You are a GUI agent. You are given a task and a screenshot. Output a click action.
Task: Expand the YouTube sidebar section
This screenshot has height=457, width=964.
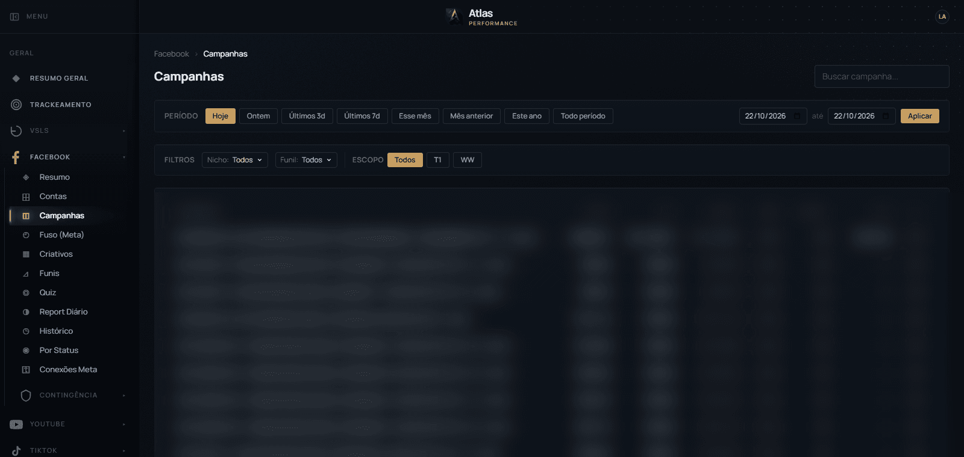pos(124,425)
